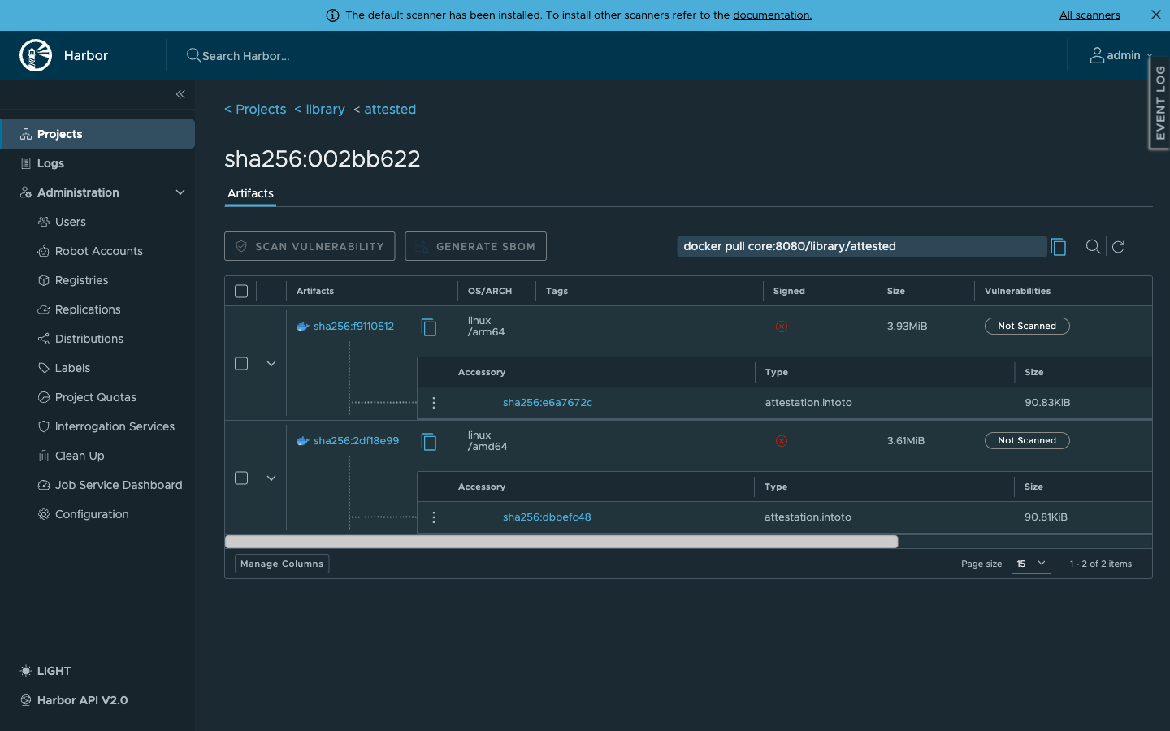
Task: Check the sha256:2df18e99 artifact row
Action: [x=241, y=478]
